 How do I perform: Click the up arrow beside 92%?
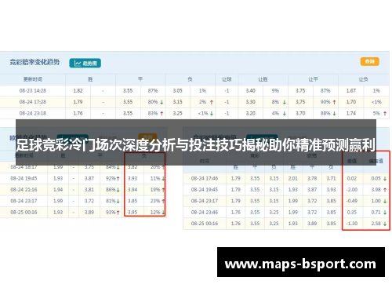(118, 179)
